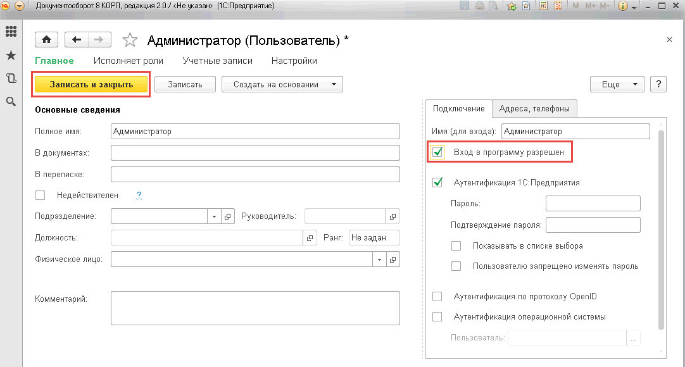Click the Print icon in title bar
The height and width of the screenshot is (367, 685).
click(480, 6)
